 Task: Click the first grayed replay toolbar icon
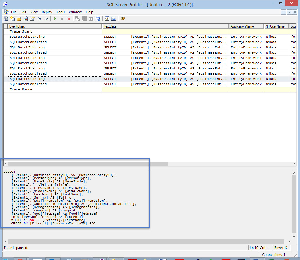(x=77, y=19)
